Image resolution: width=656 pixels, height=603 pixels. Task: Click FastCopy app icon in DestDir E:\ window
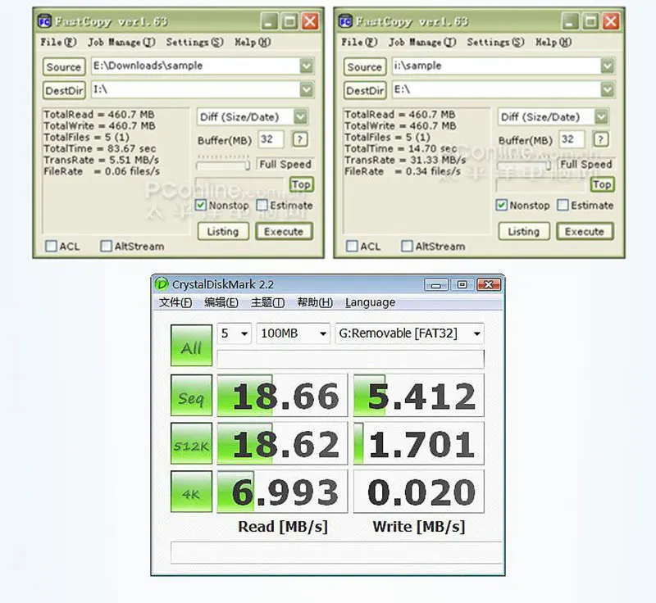345,21
